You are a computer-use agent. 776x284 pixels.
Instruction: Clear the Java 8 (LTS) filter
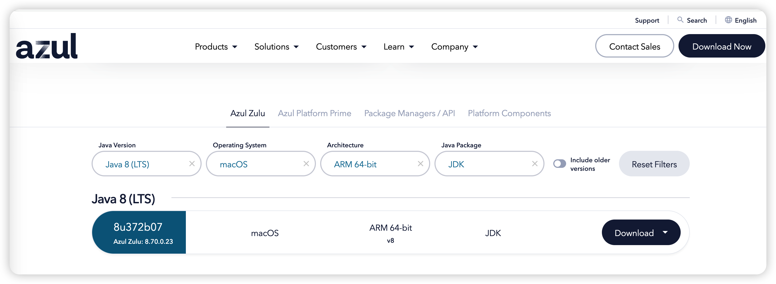coord(192,164)
